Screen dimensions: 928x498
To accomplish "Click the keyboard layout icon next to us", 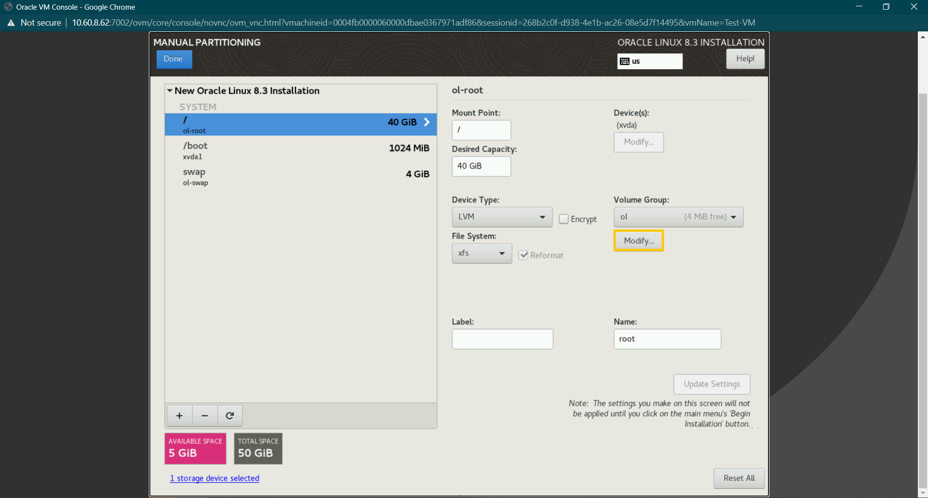I will (624, 61).
